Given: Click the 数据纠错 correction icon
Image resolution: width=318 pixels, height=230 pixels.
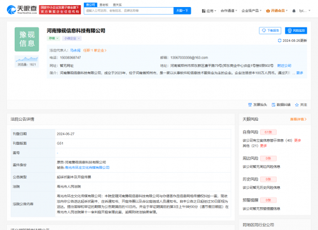Looking at the screenshot, I should (273, 105).
